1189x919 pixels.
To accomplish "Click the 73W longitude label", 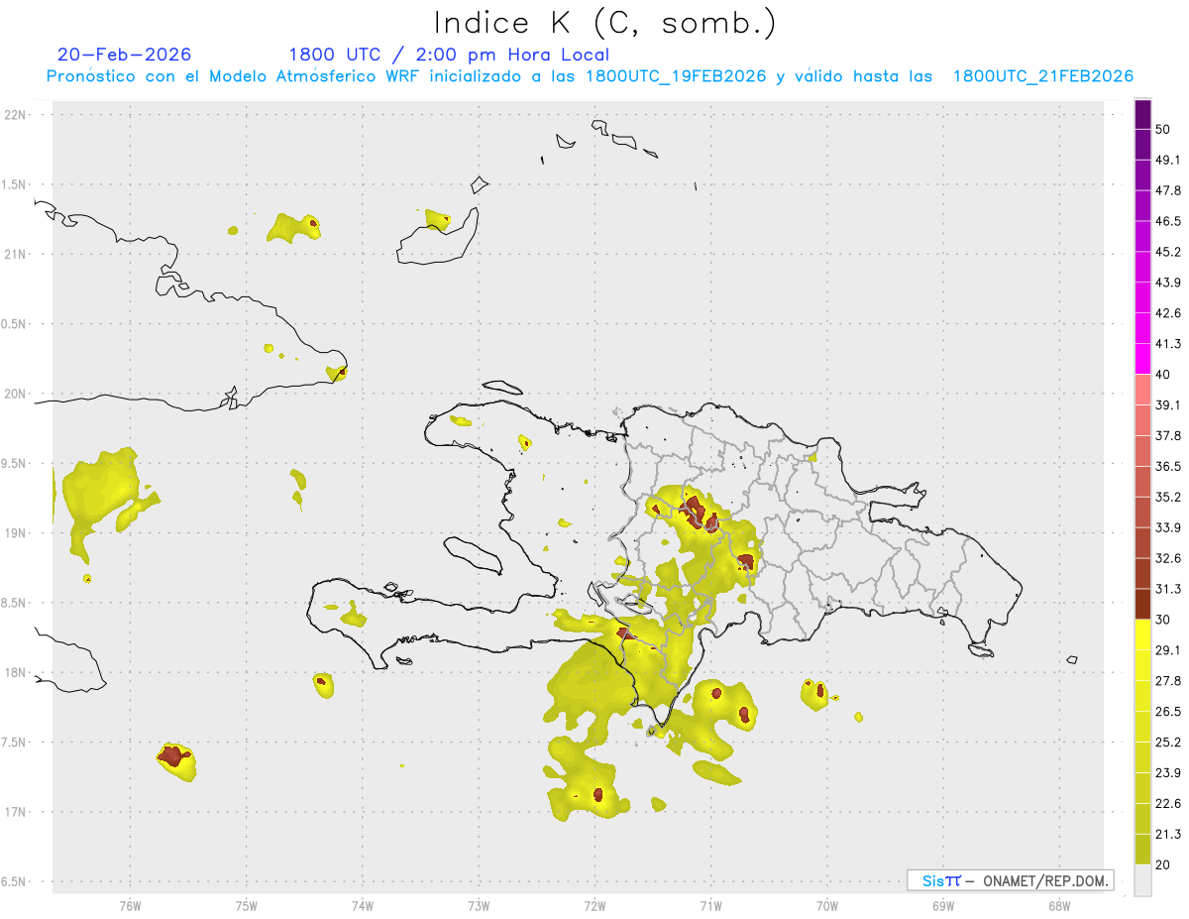I will coord(479,905).
